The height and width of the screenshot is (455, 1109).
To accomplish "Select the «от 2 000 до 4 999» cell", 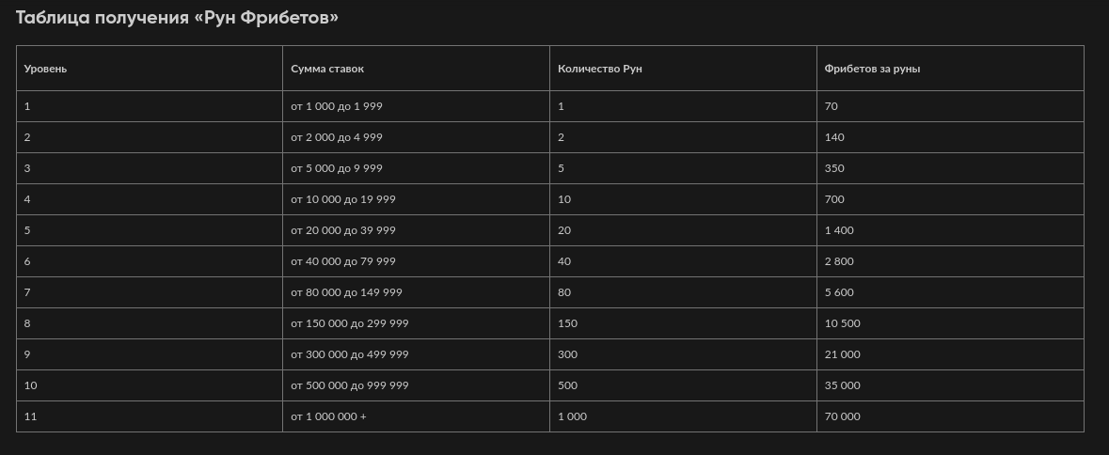I will pos(337,137).
